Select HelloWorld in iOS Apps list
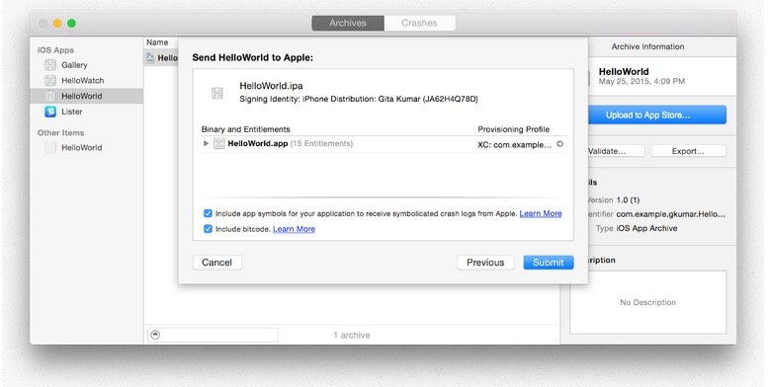The height and width of the screenshot is (387, 769). click(86, 96)
